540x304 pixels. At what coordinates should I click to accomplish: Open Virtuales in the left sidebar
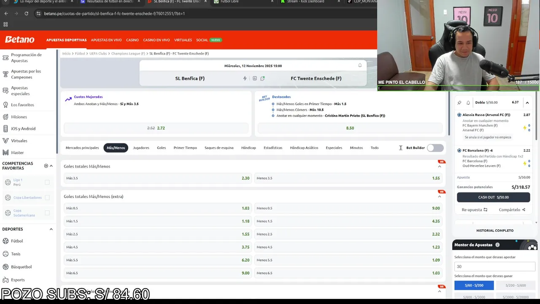click(19, 141)
